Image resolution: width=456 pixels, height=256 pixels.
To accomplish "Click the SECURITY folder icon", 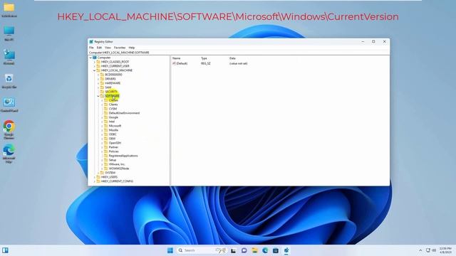I will click(x=102, y=92).
